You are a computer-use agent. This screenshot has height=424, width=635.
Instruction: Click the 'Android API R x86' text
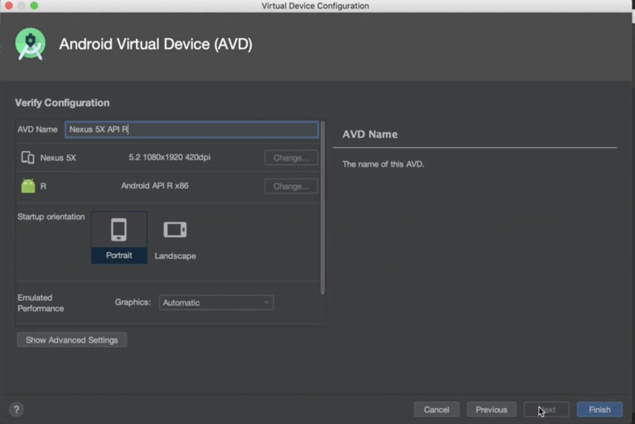point(154,186)
